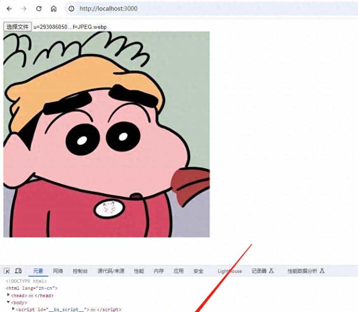Click the uploaded cartoon preview image

(x=107, y=134)
